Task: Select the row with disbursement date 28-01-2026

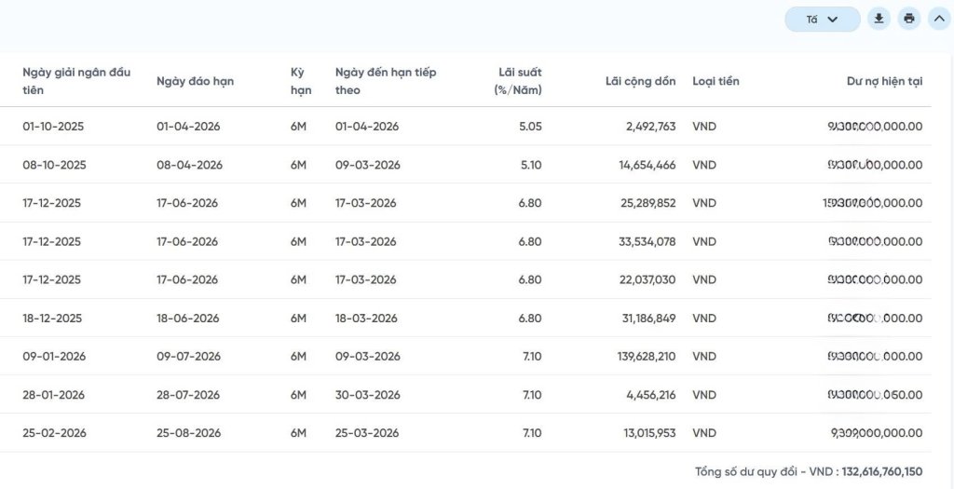Action: [53, 395]
